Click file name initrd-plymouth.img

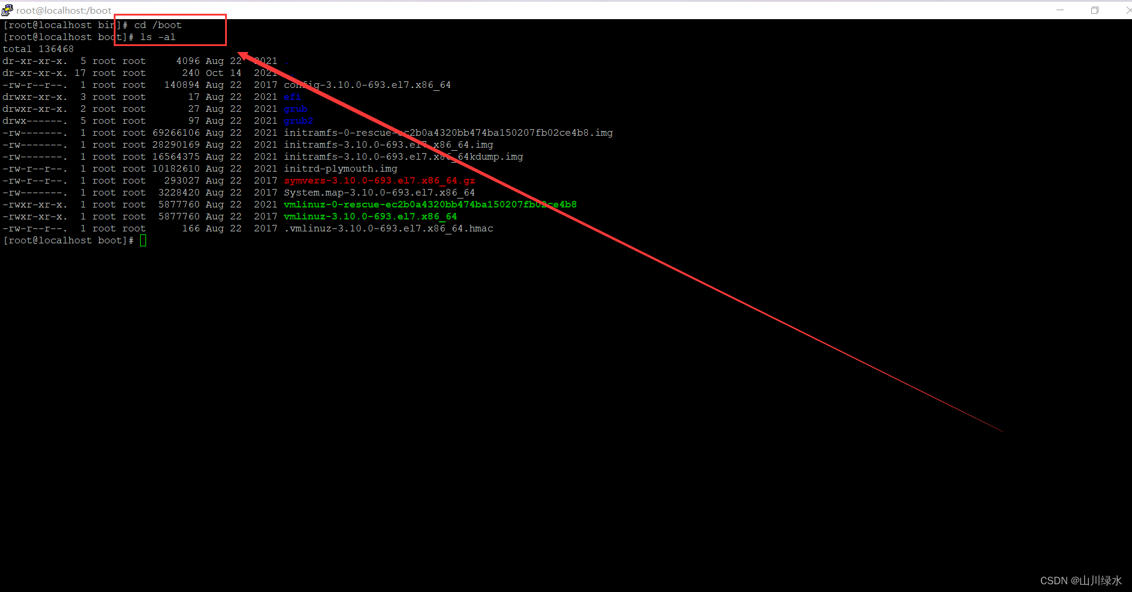pos(341,169)
